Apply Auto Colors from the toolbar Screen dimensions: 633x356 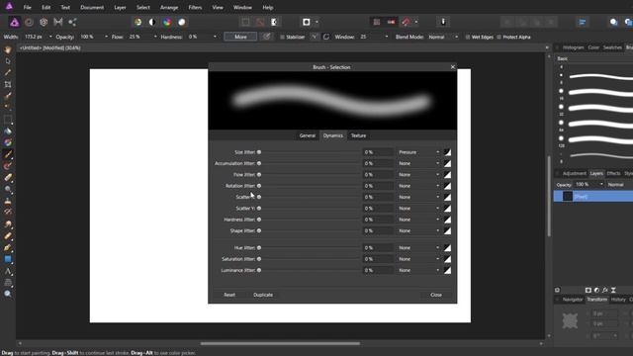tap(167, 22)
